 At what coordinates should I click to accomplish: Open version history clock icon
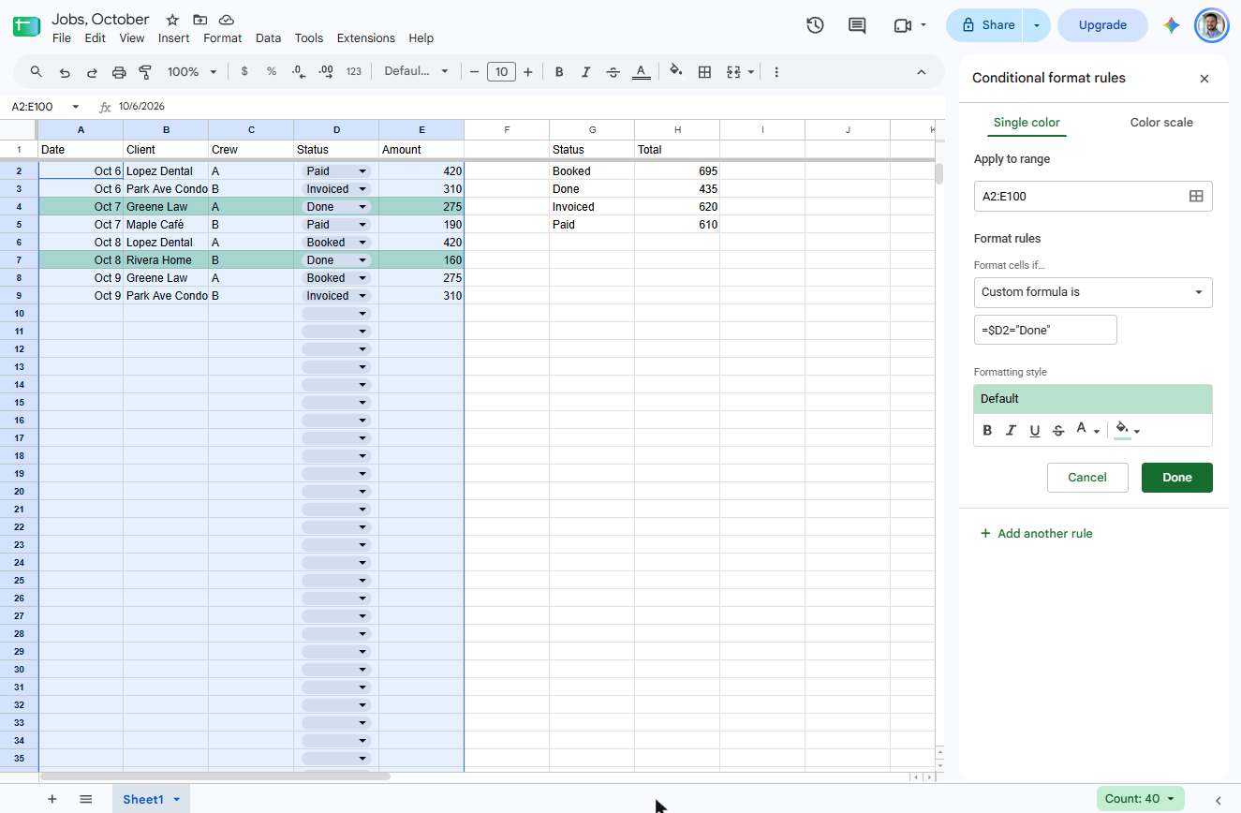(x=815, y=25)
